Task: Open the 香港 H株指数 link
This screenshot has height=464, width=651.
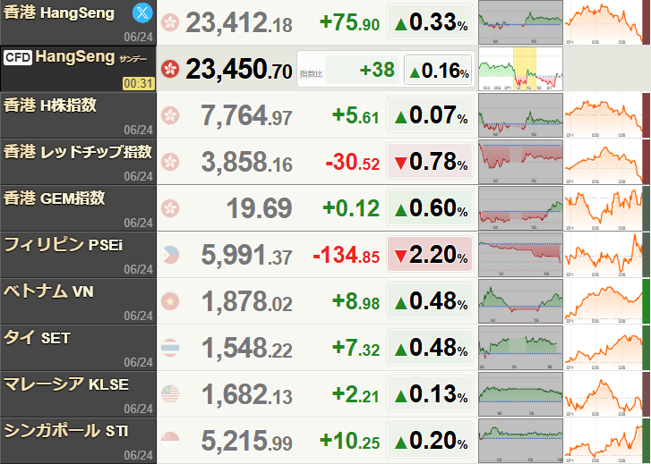Action: coord(50,105)
